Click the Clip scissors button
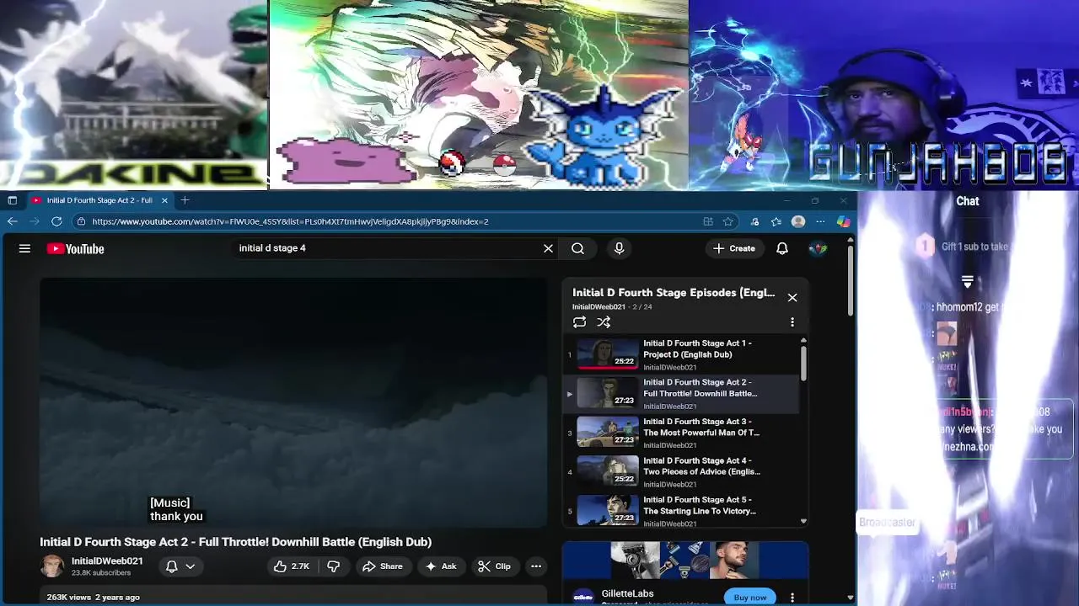 [494, 566]
